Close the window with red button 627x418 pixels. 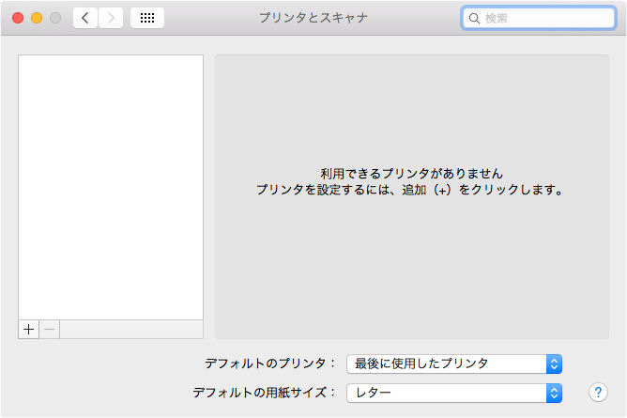(18, 18)
